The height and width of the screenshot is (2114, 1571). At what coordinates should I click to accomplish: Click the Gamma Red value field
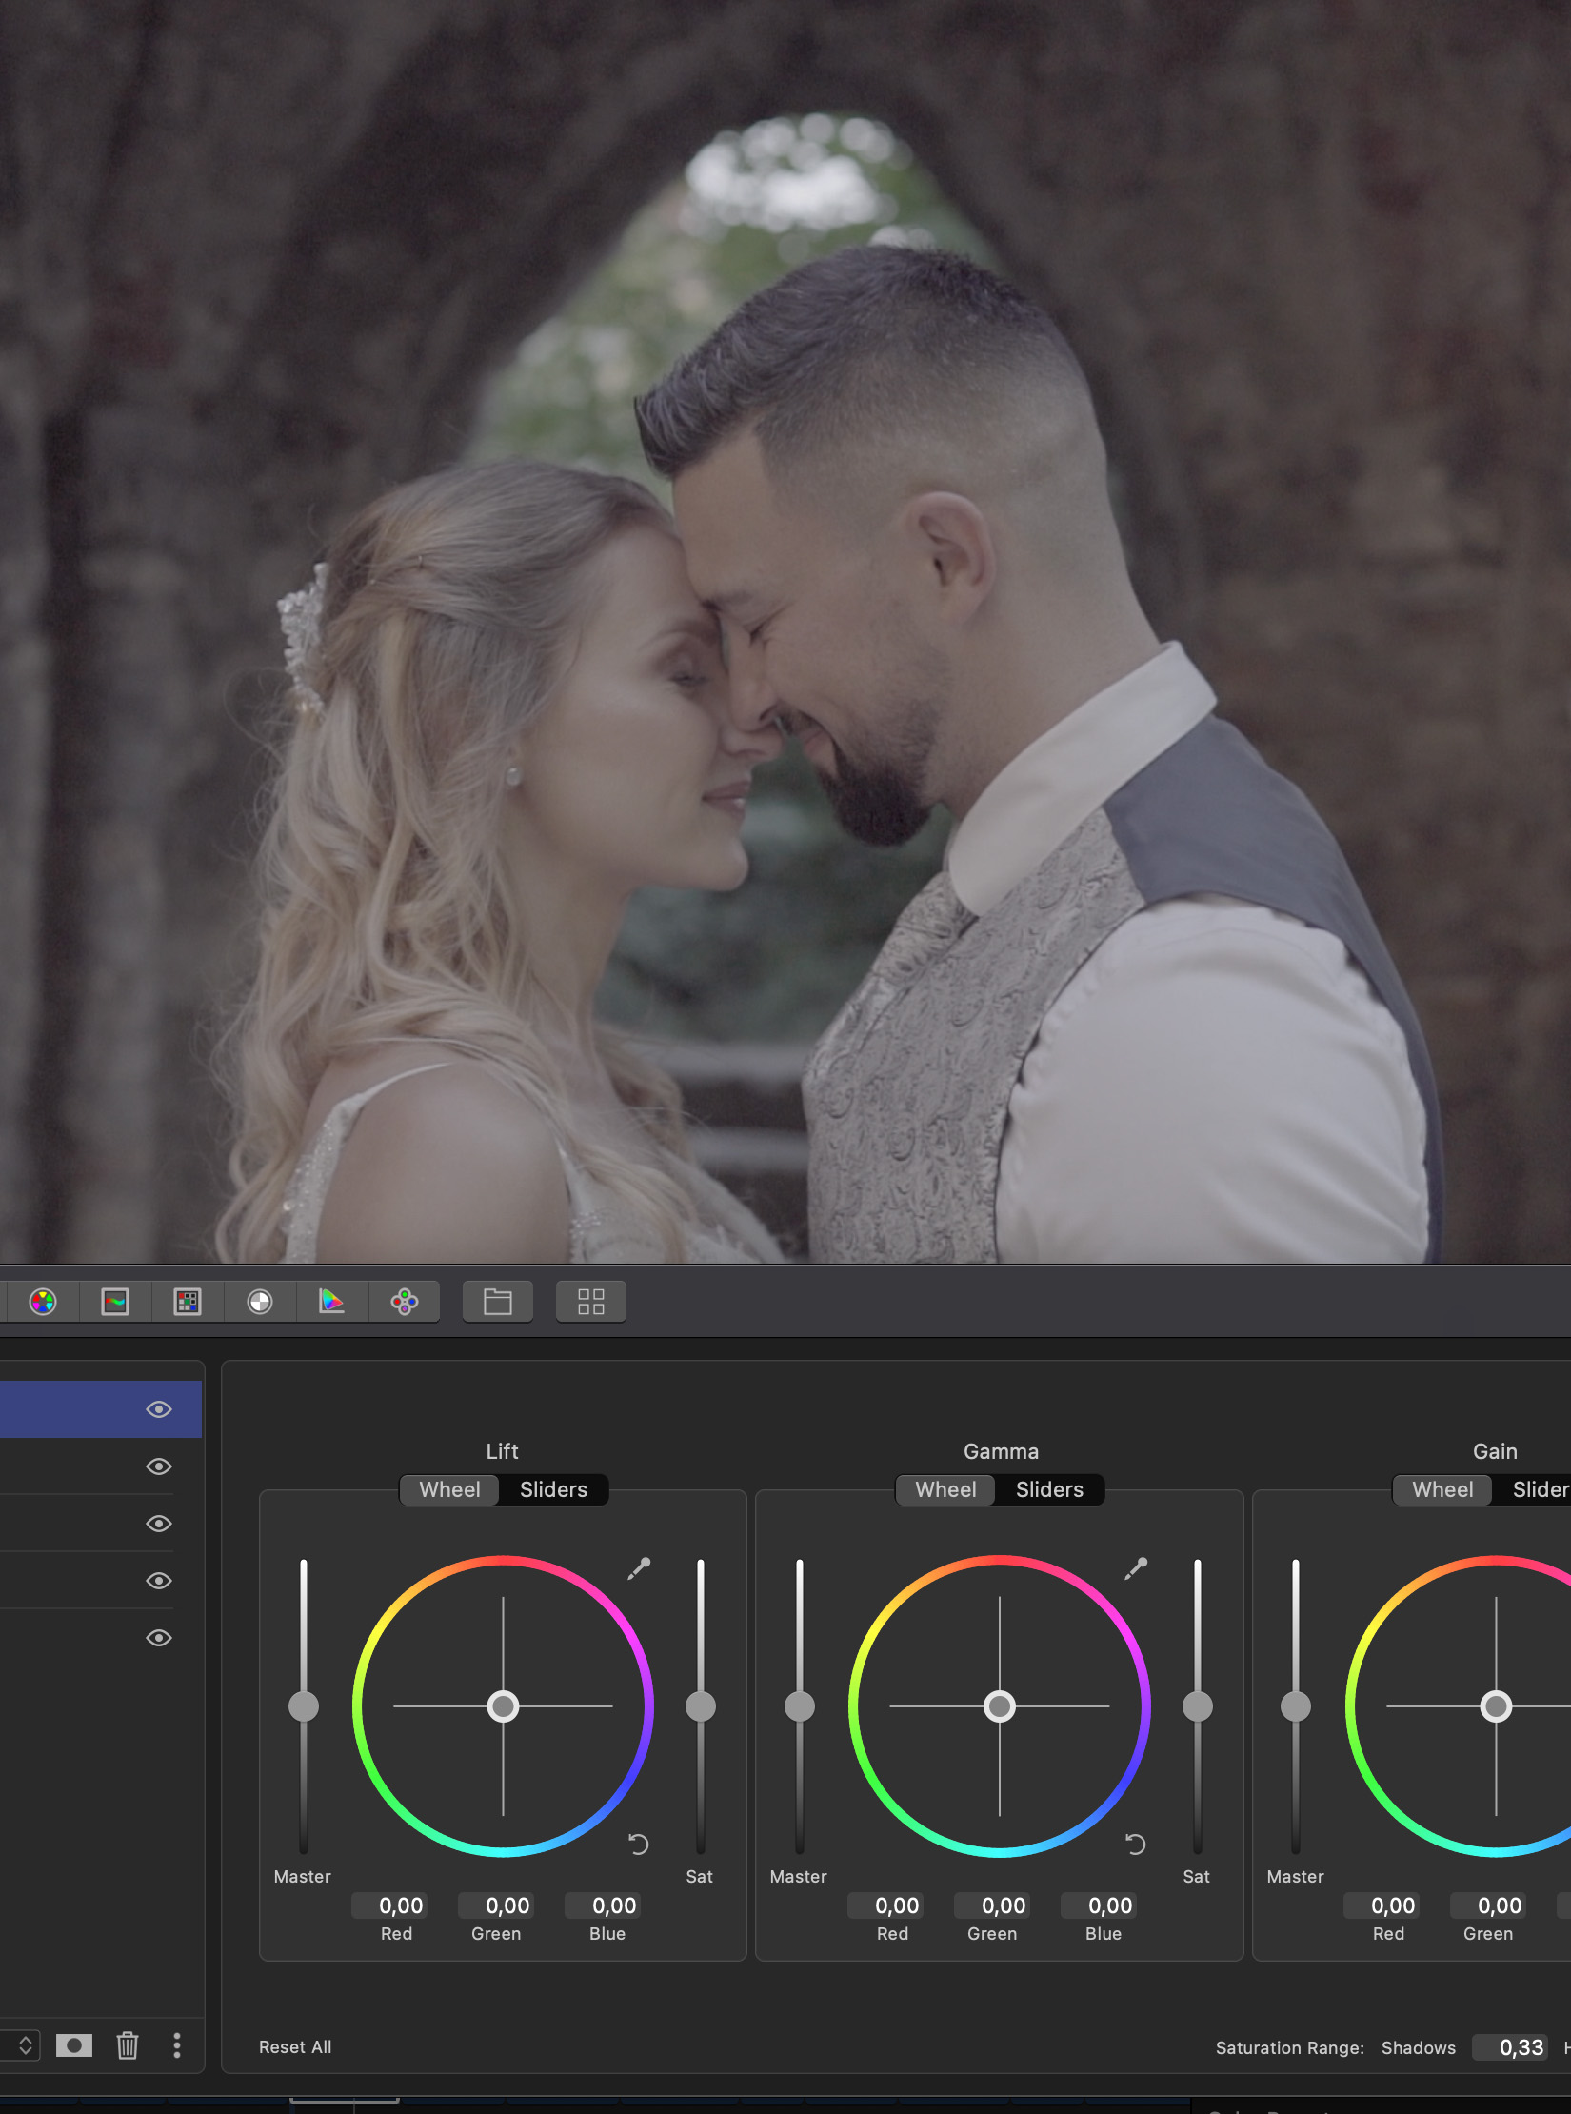[x=885, y=1905]
